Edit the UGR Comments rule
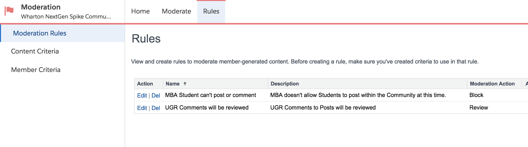 [x=142, y=108]
